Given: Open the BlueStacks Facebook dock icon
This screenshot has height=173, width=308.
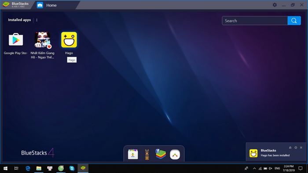Looking at the screenshot, I should 161,154.
